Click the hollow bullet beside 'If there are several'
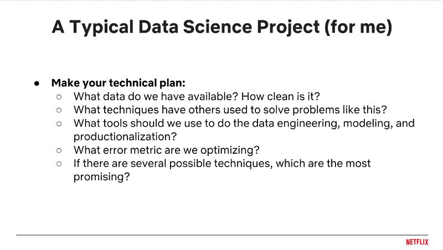Image resolution: width=443 pixels, height=250 pixels. tap(59, 163)
